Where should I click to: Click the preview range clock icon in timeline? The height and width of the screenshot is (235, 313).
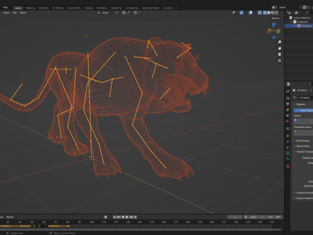[246, 217]
